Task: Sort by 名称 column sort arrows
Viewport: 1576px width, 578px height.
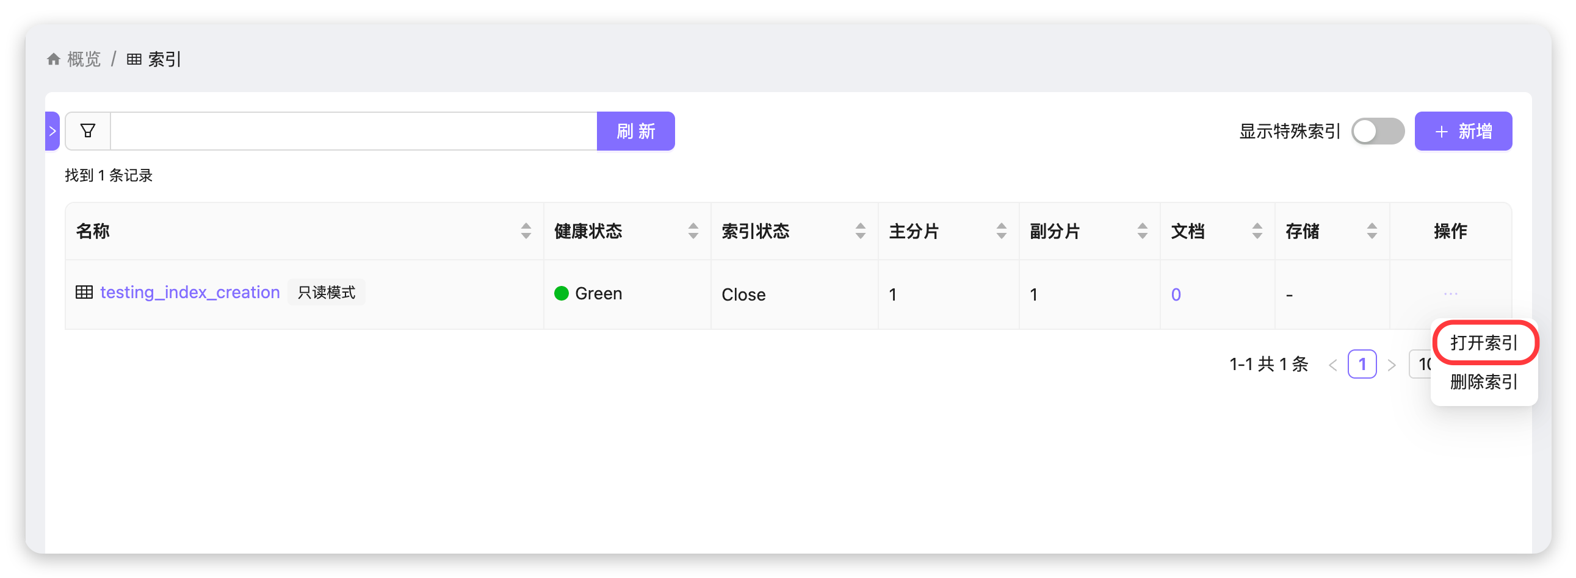Action: (x=526, y=231)
